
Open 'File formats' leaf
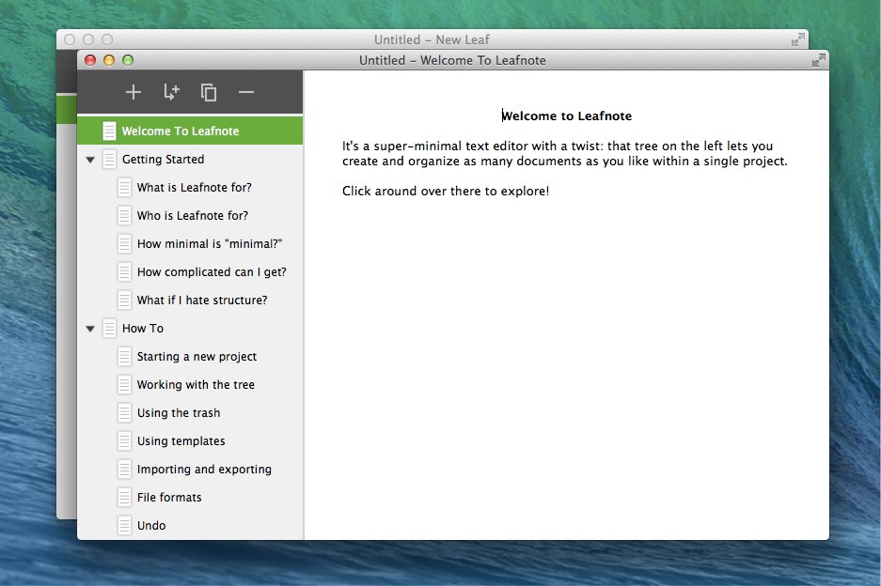click(x=190, y=498)
